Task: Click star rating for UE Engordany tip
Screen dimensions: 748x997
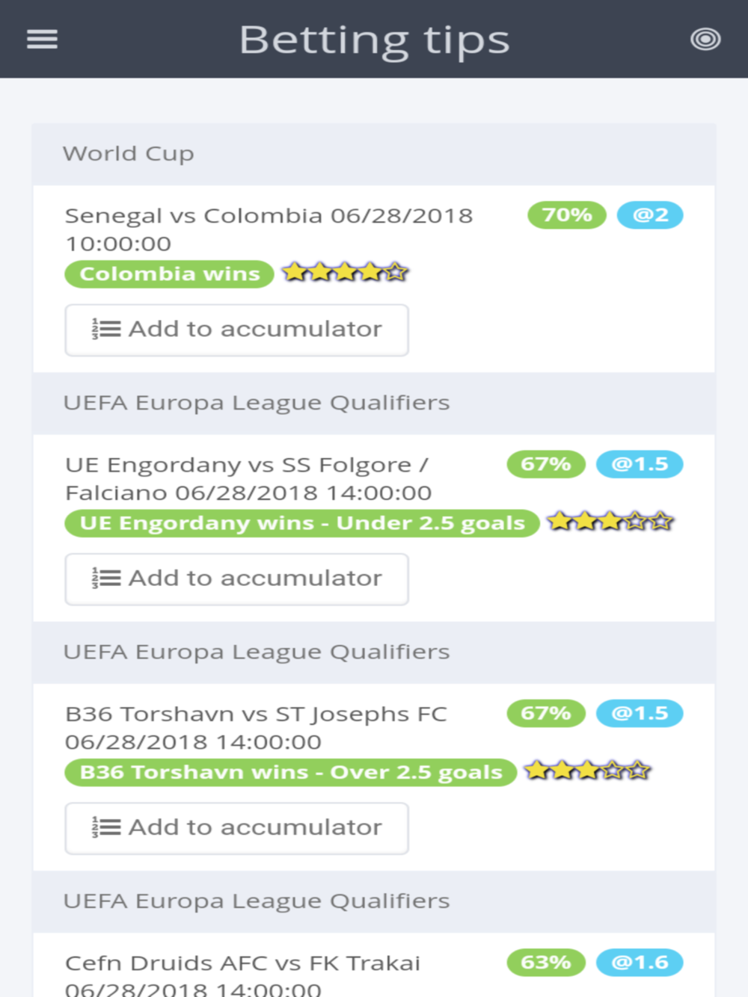Action: point(610,522)
